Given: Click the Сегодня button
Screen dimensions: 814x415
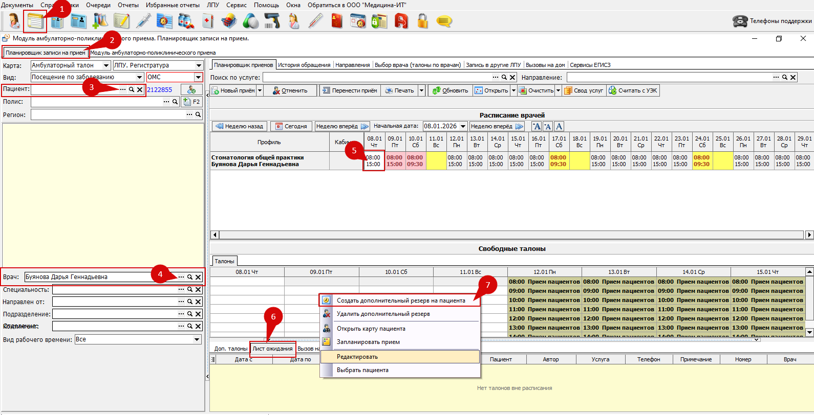Looking at the screenshot, I should pos(291,126).
